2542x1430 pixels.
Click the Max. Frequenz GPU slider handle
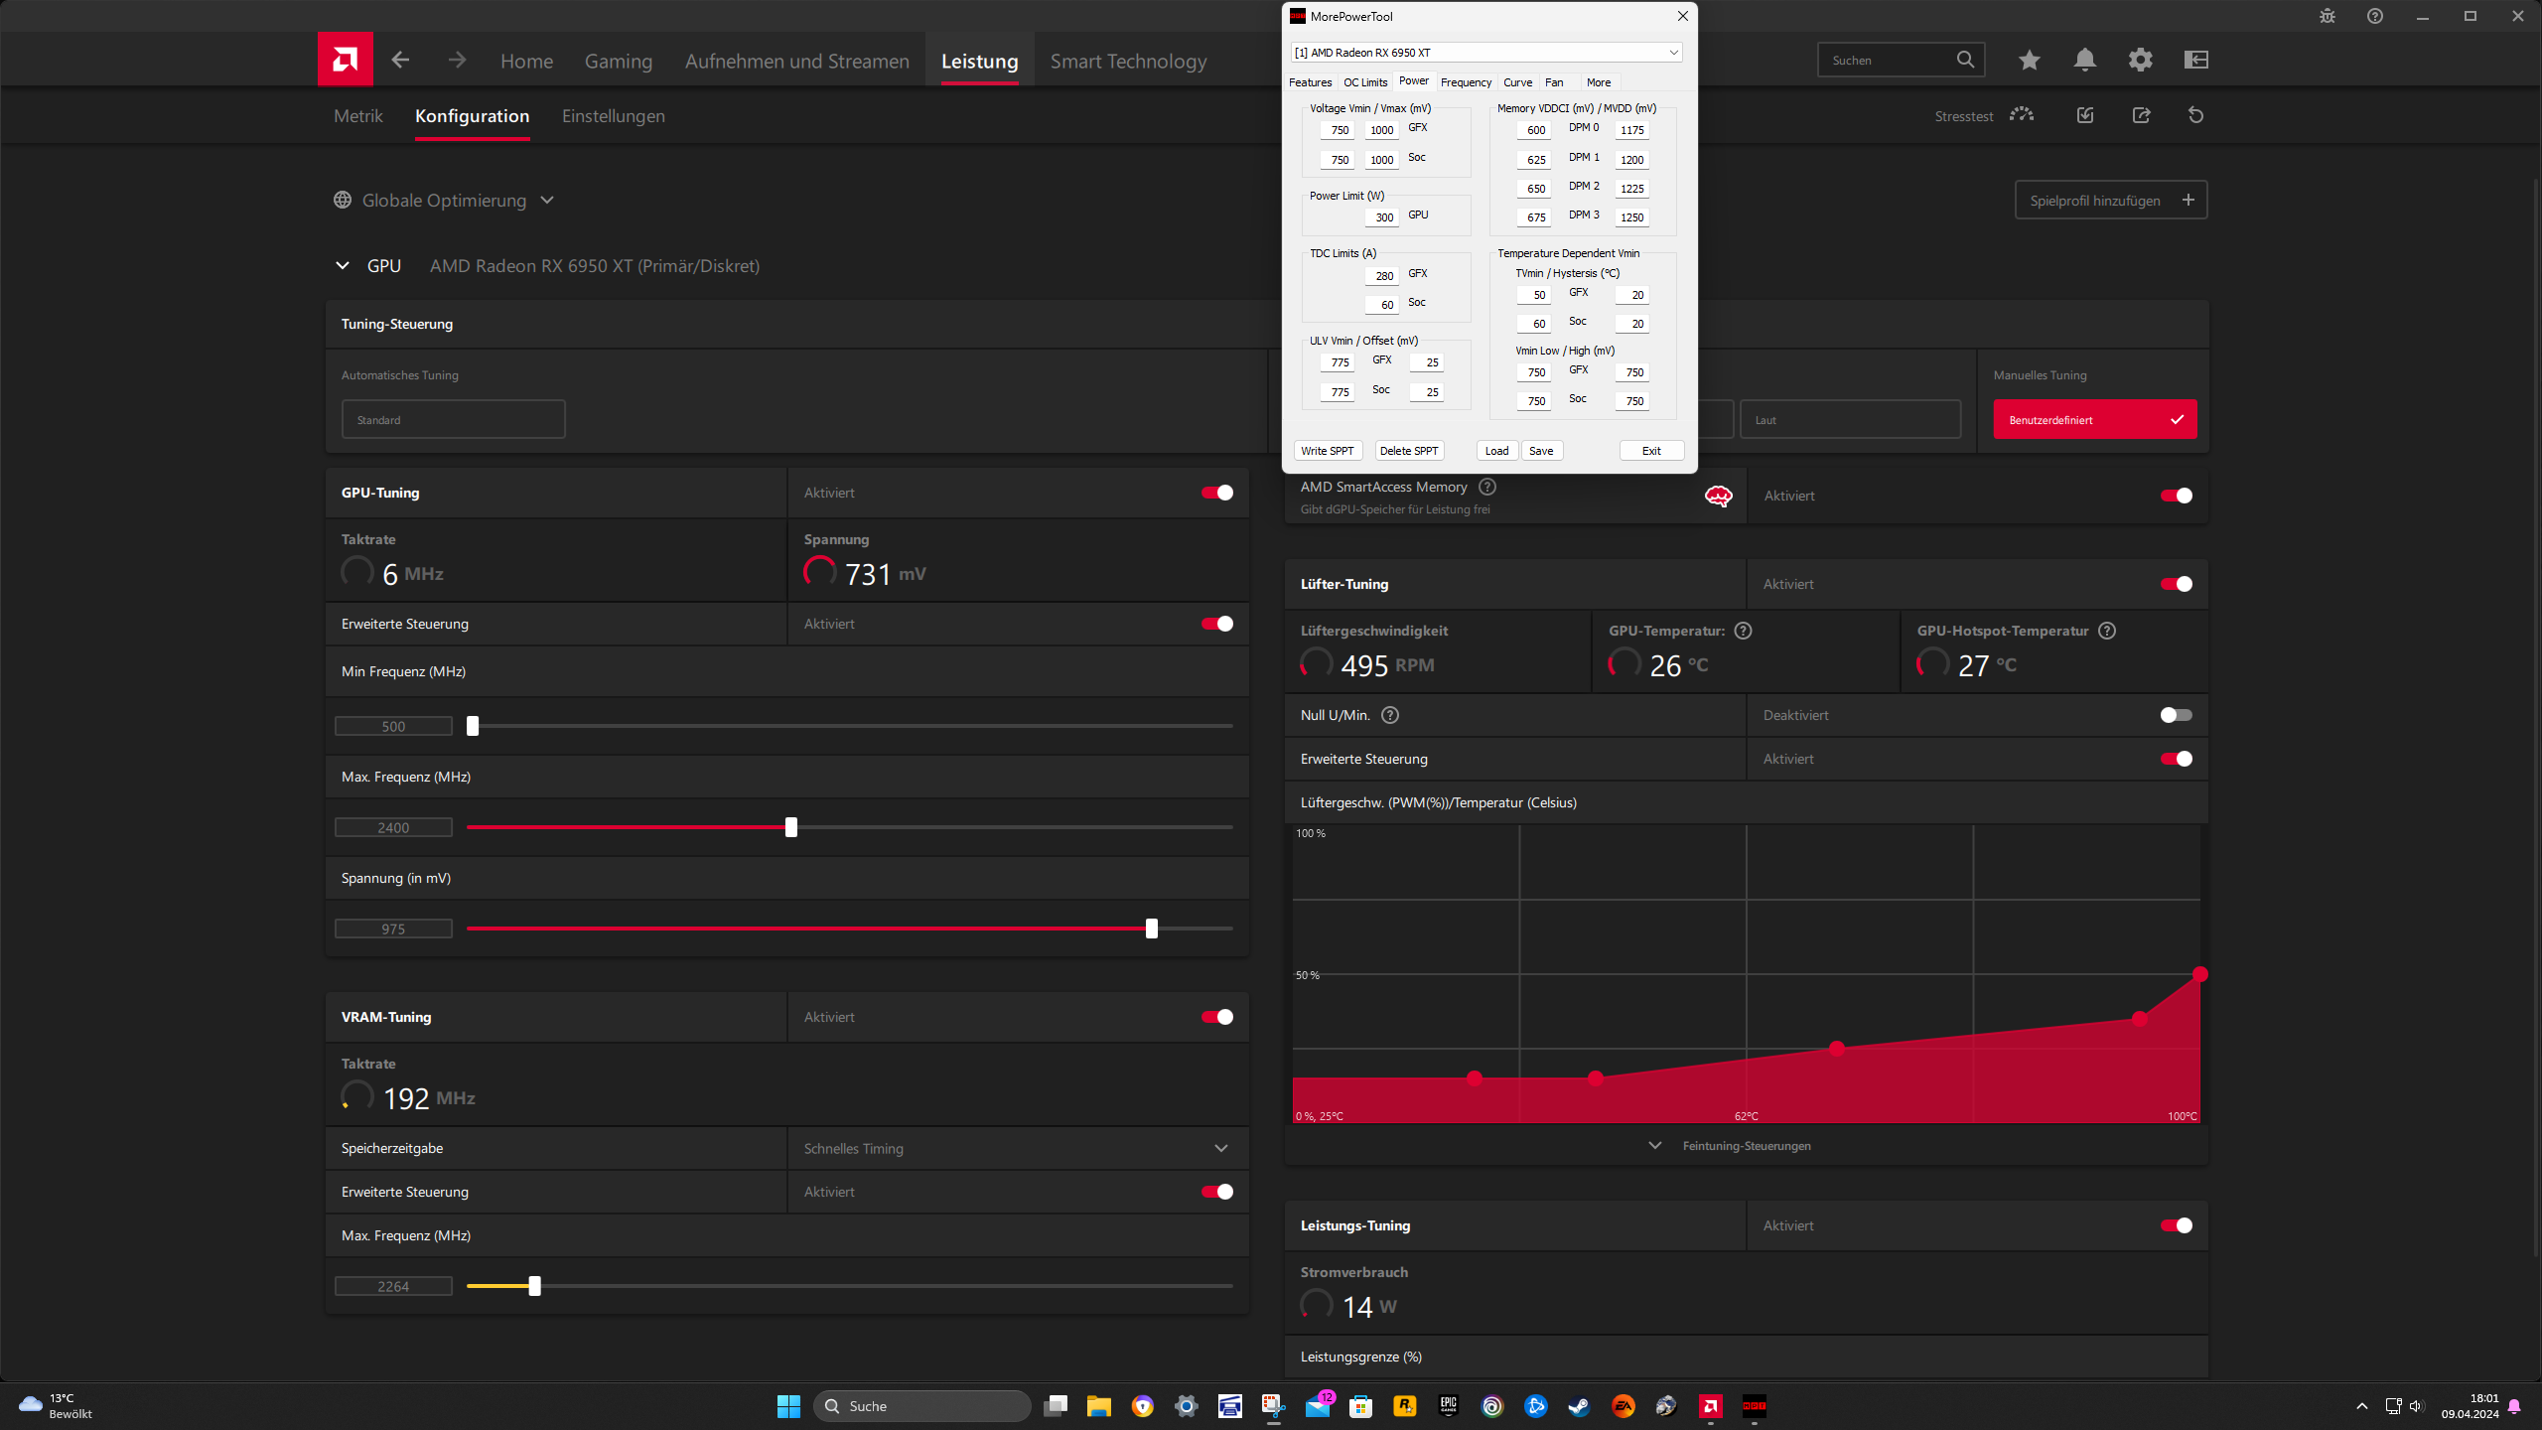pyautogui.click(x=791, y=827)
